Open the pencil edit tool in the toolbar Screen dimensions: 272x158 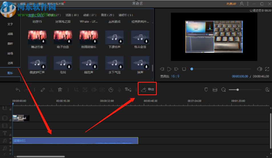(x=43, y=90)
